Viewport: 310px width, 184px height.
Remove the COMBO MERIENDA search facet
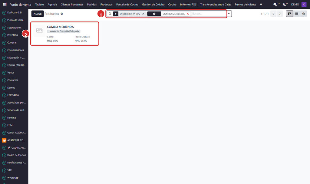[x=188, y=14]
